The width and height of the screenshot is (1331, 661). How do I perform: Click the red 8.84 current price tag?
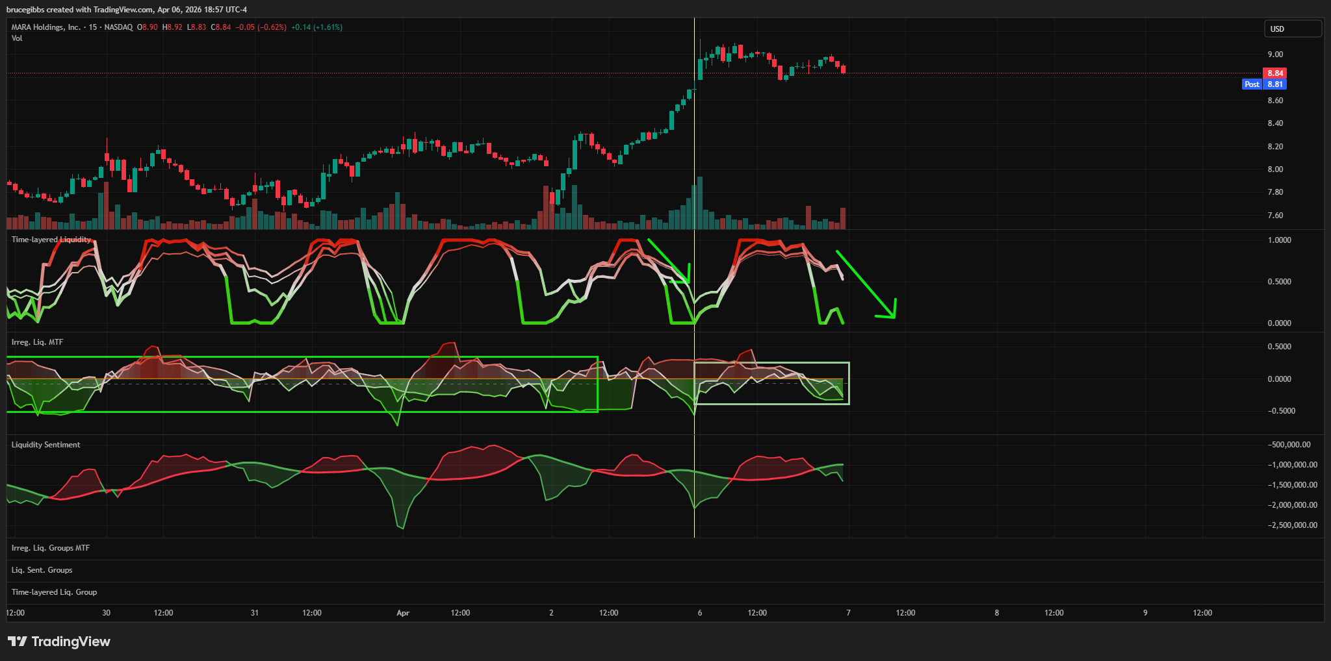point(1274,73)
